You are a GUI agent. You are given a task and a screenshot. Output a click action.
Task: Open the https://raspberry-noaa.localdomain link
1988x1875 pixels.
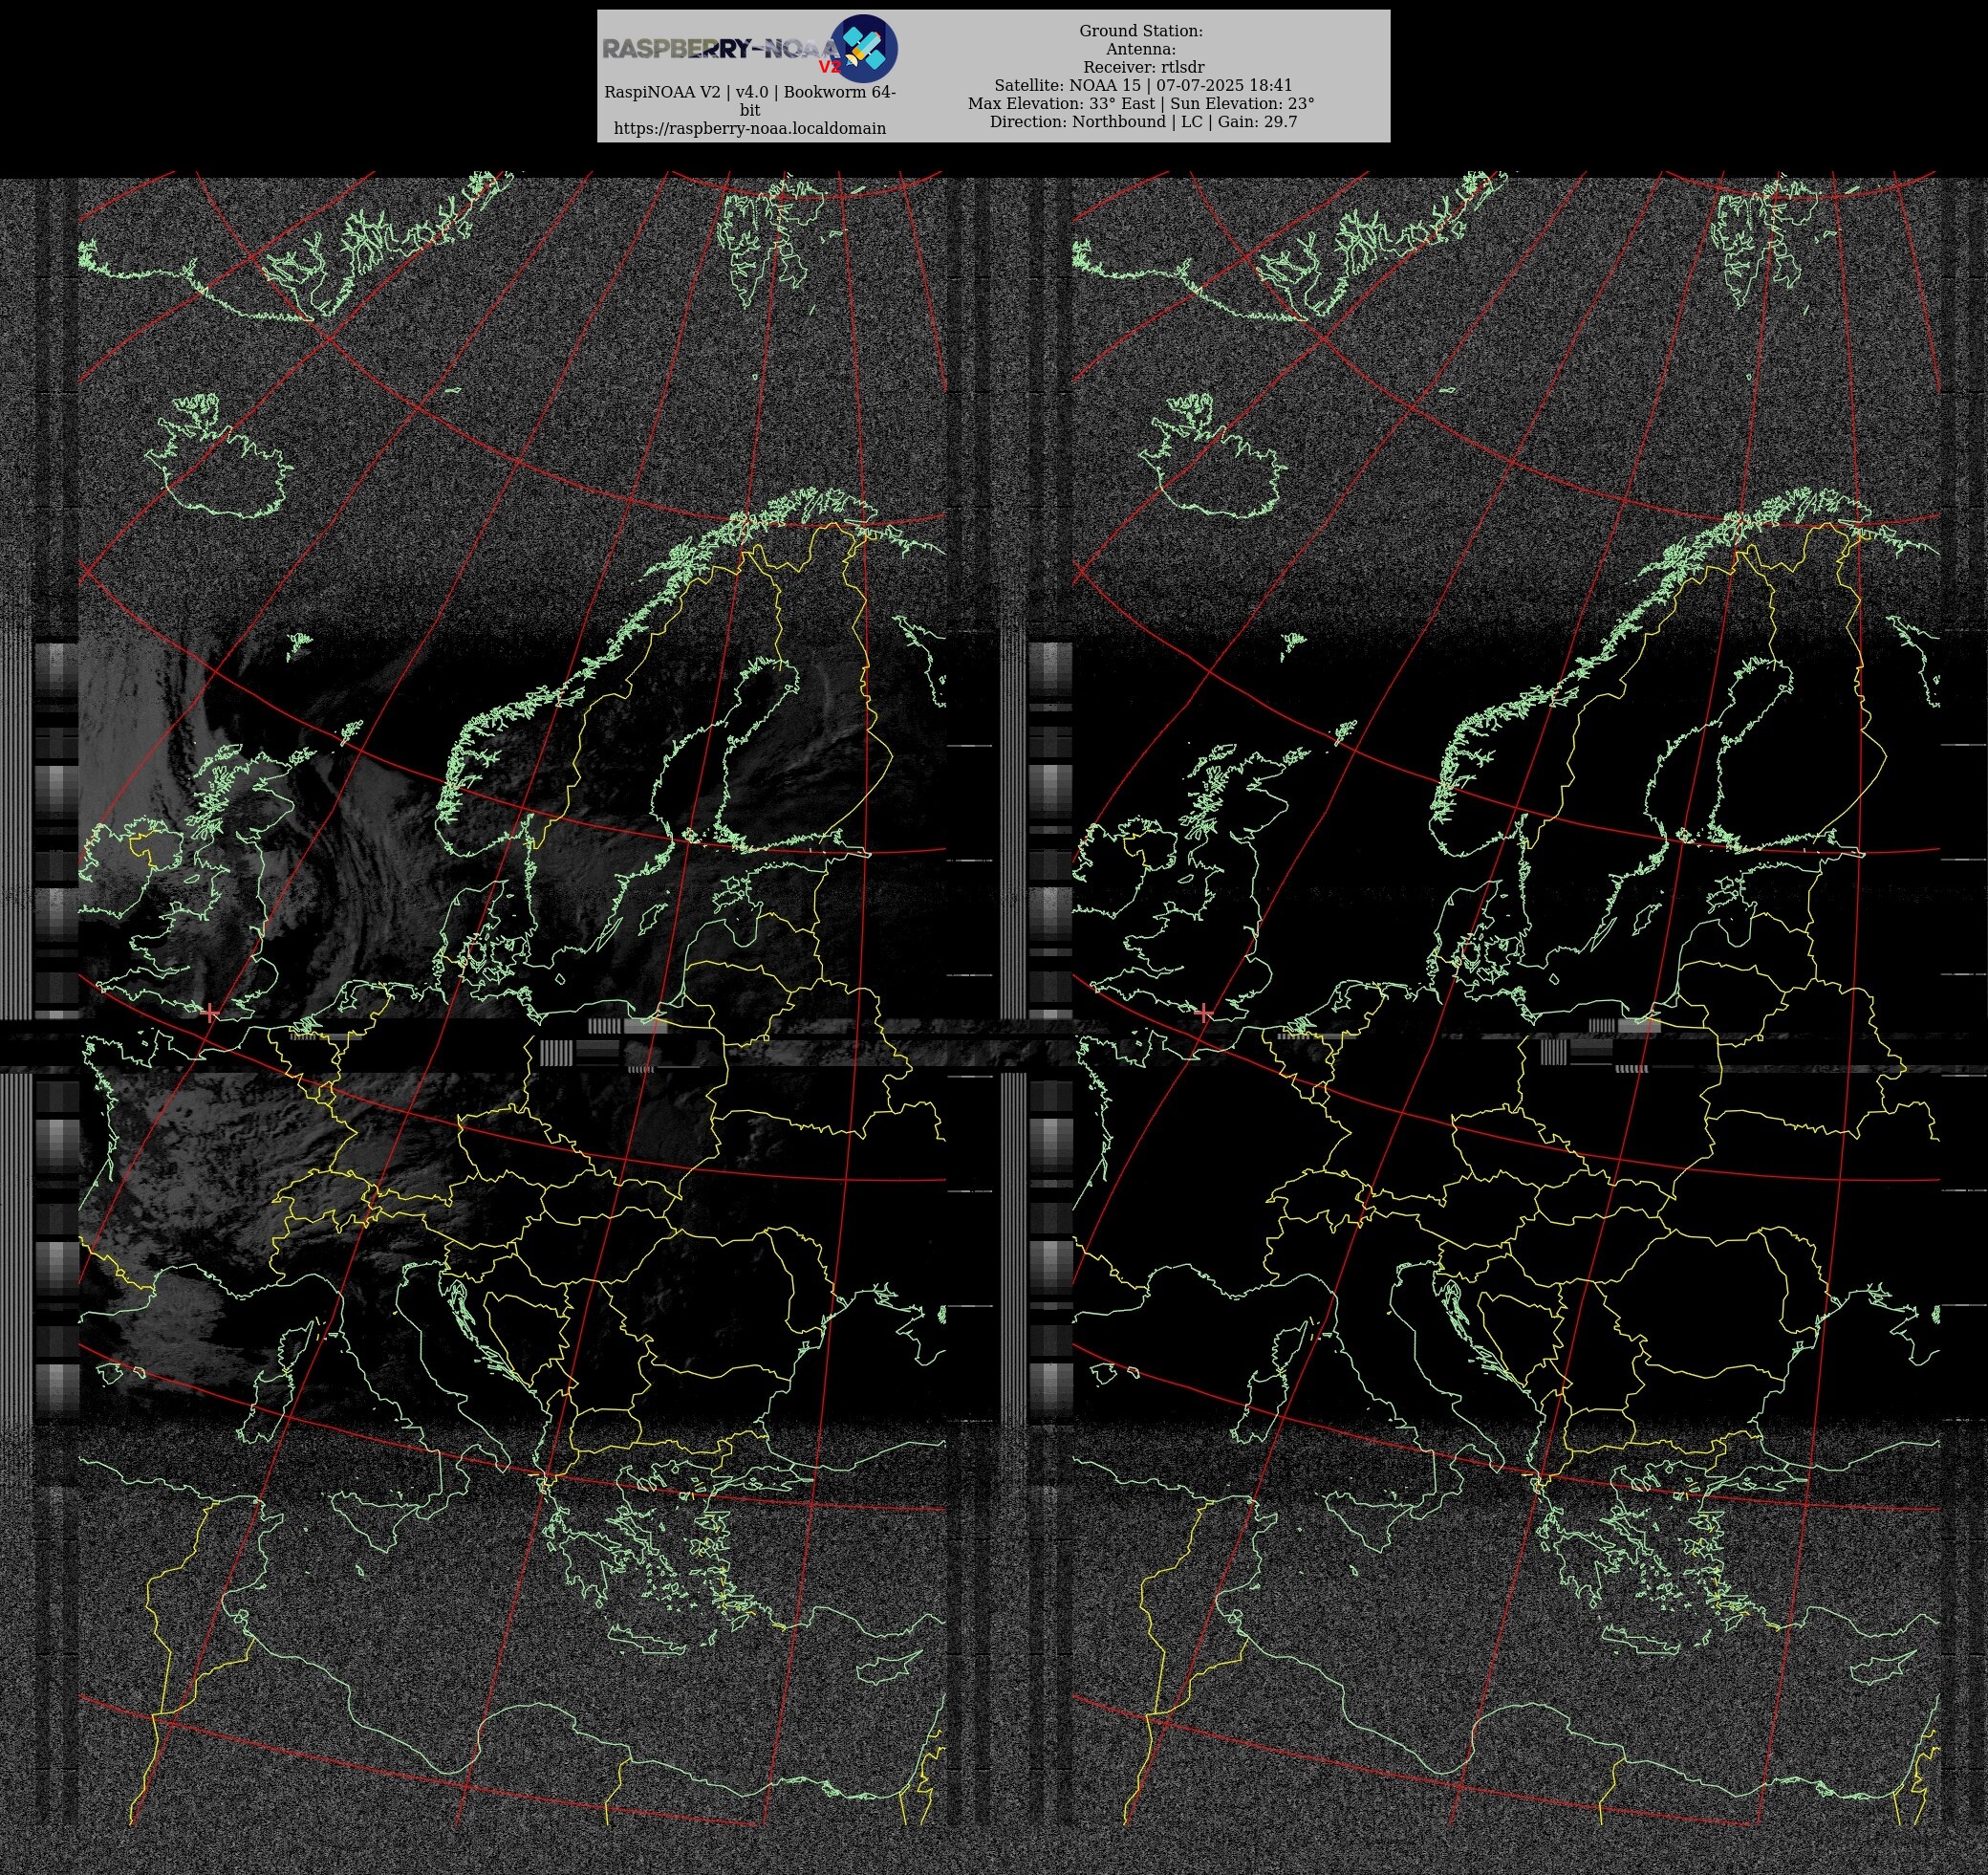tap(750, 128)
